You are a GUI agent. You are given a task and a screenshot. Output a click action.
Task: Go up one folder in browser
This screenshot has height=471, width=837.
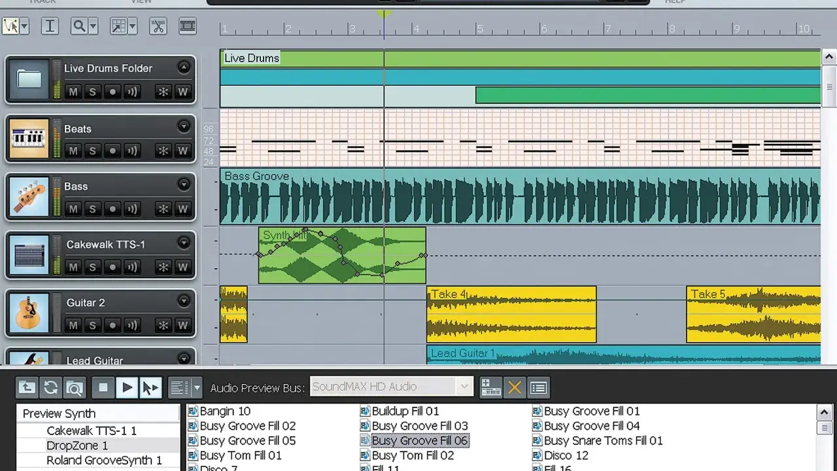pyautogui.click(x=27, y=387)
